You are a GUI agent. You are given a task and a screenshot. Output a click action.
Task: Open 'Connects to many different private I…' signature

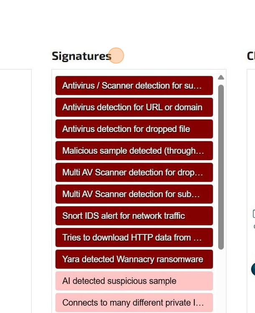tap(133, 303)
